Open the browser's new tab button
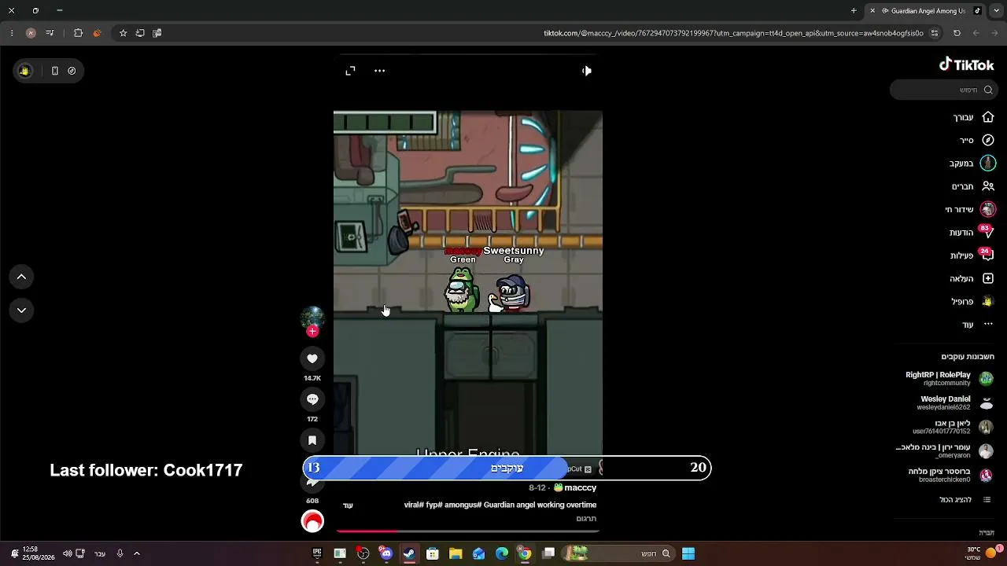Image resolution: width=1007 pixels, height=566 pixels. pos(854,11)
